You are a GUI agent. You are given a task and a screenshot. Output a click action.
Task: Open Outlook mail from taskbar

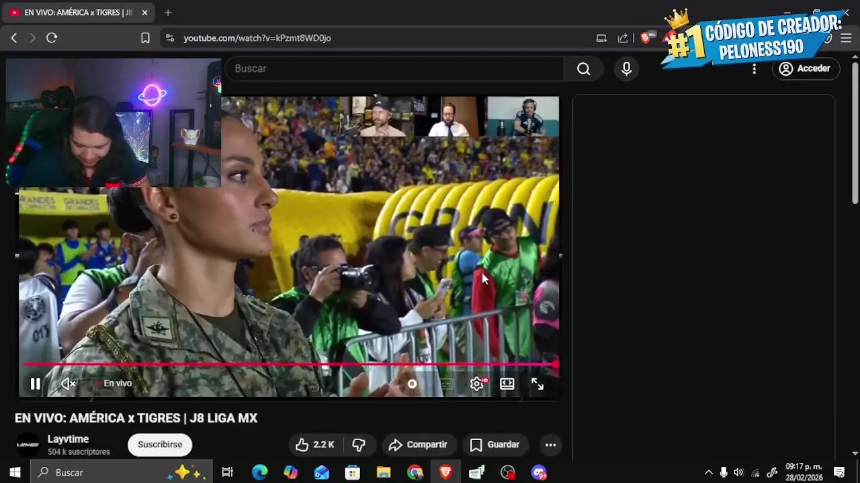(x=322, y=472)
